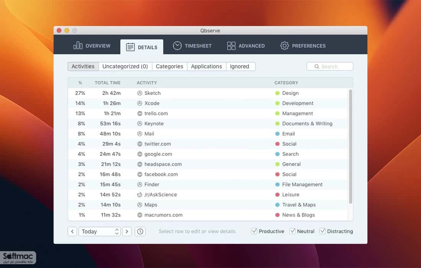Switch to Applications view
The image size is (421, 268).
[206, 66]
